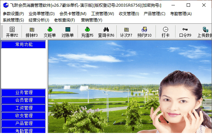Open the 工资管理(W) menu
This screenshot has height=138, width=212.
click(103, 13)
